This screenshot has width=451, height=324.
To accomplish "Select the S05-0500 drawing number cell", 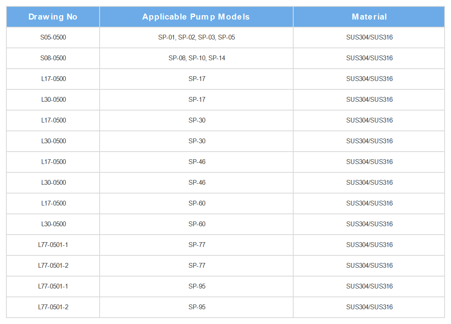I will tap(53, 38).
